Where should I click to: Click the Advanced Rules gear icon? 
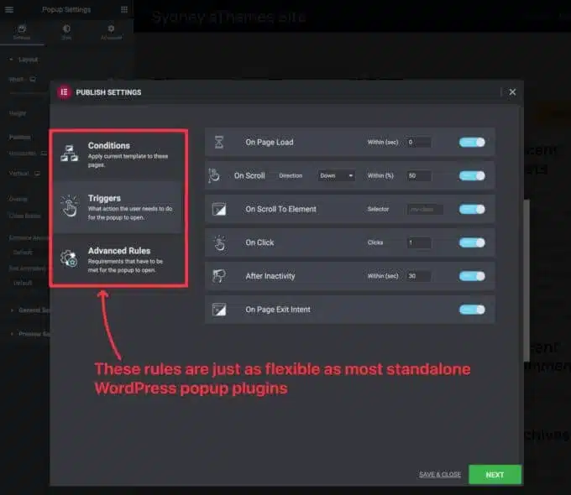pos(69,258)
